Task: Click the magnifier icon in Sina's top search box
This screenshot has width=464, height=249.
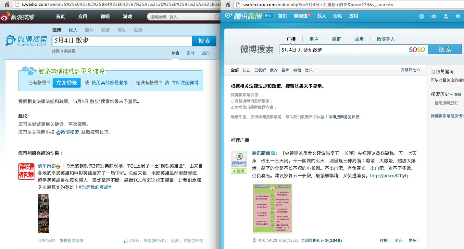Action: tap(217, 17)
